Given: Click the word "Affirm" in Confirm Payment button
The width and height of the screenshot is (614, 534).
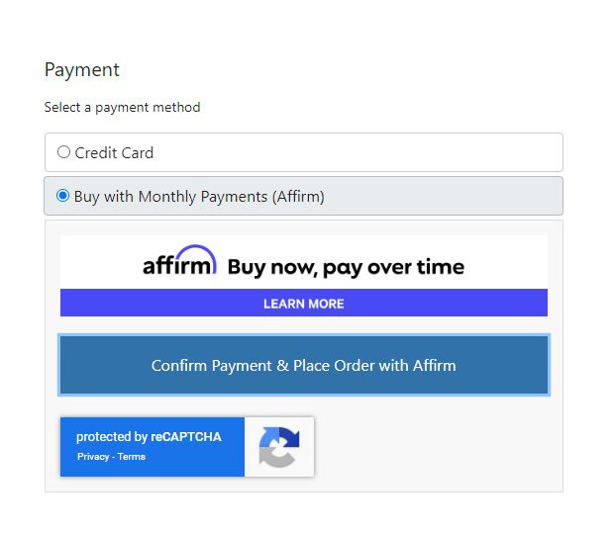Looking at the screenshot, I should pos(435,366).
